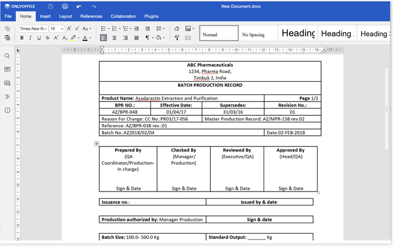Undo the last action
This screenshot has height=249, width=396.
click(x=79, y=7)
